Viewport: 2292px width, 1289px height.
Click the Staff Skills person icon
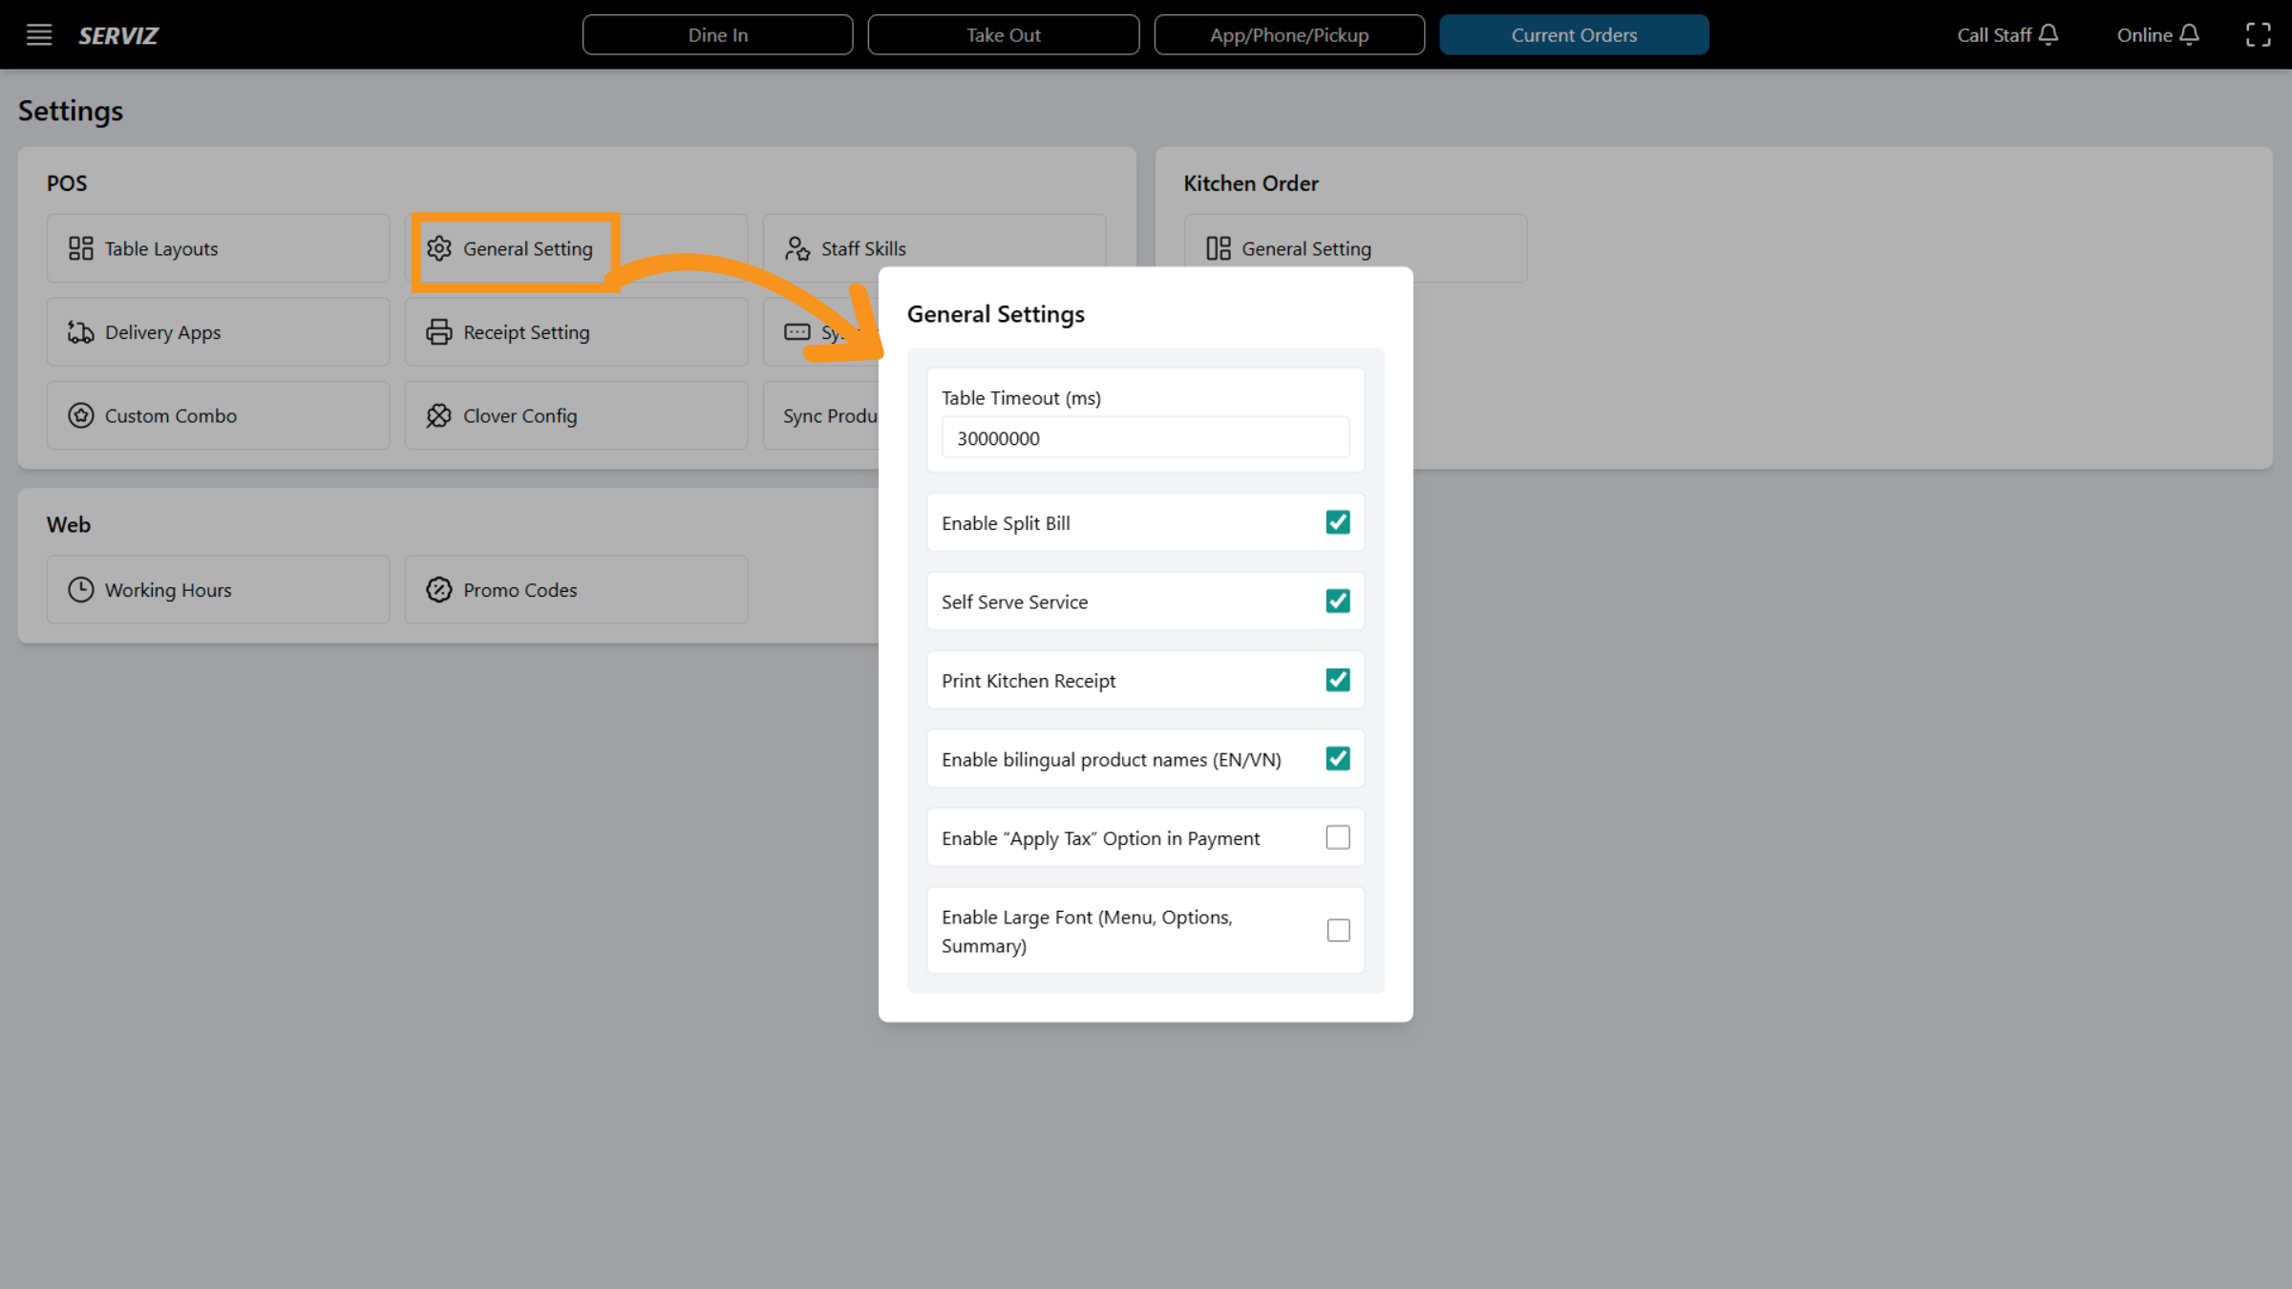point(796,247)
